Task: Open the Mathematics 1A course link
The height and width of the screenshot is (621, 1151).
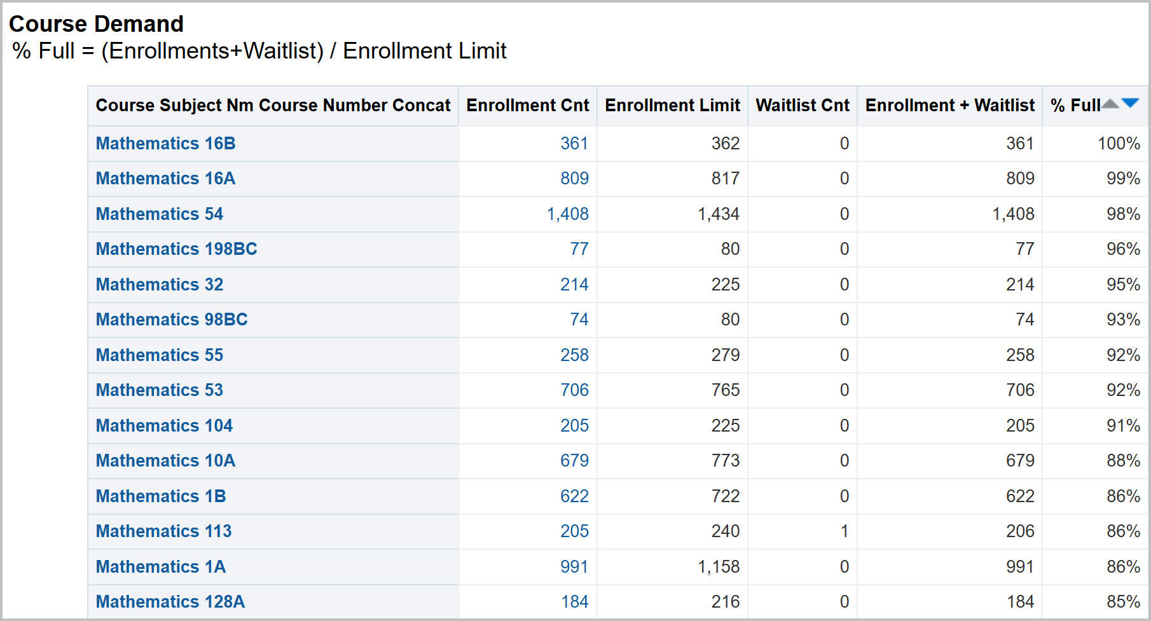Action: pyautogui.click(x=161, y=566)
